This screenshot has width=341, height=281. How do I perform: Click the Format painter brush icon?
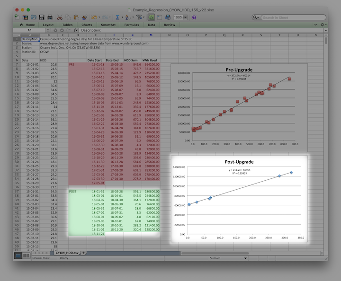point(84,18)
